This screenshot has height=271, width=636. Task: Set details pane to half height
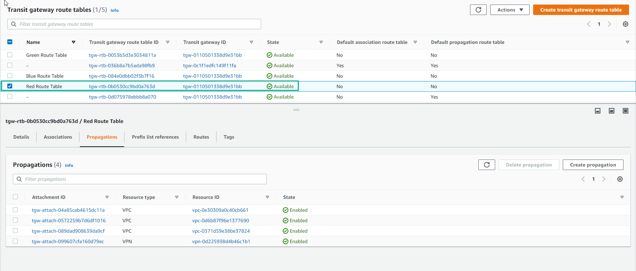[612, 111]
